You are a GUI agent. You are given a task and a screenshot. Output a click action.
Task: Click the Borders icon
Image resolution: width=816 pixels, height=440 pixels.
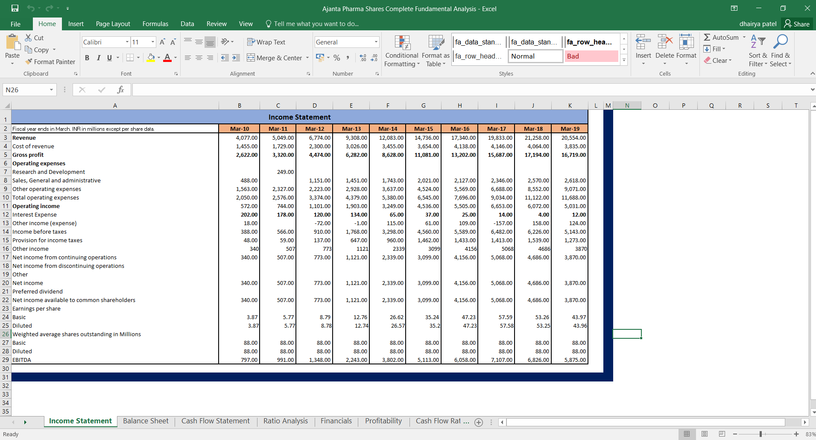pyautogui.click(x=130, y=57)
